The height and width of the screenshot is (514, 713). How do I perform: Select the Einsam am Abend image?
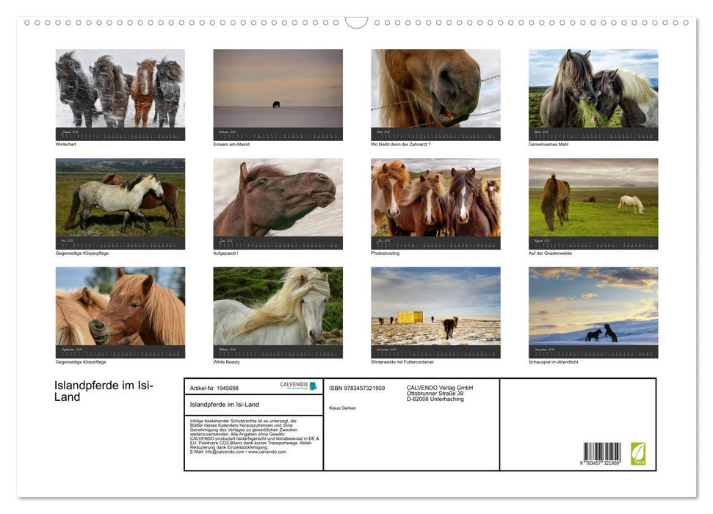pos(278,89)
